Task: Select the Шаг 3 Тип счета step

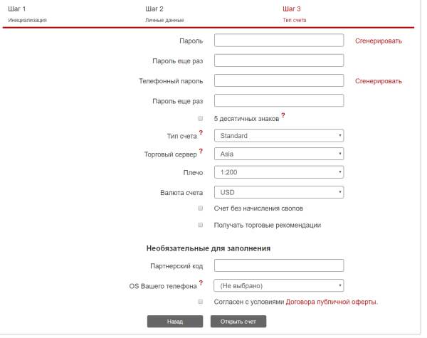Action: [x=295, y=14]
